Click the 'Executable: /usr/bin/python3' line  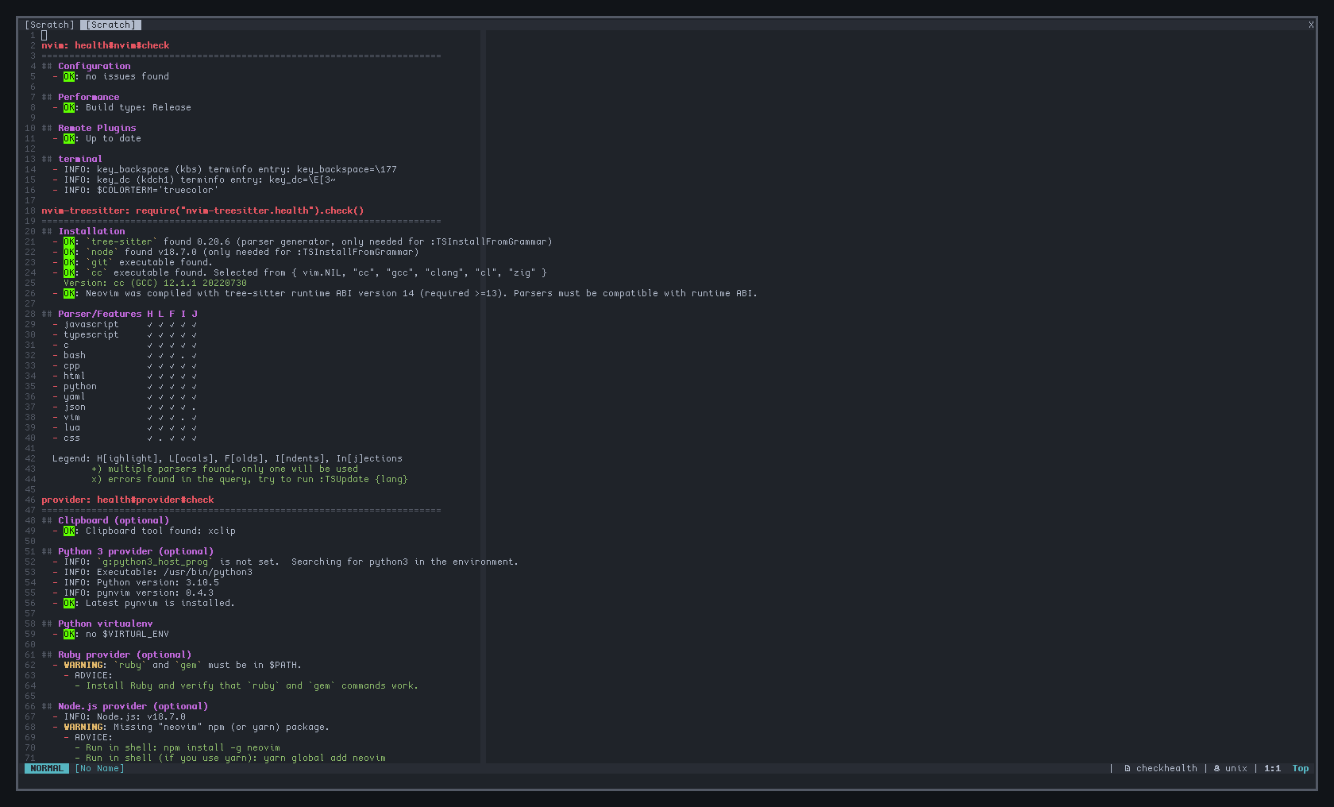click(x=152, y=572)
